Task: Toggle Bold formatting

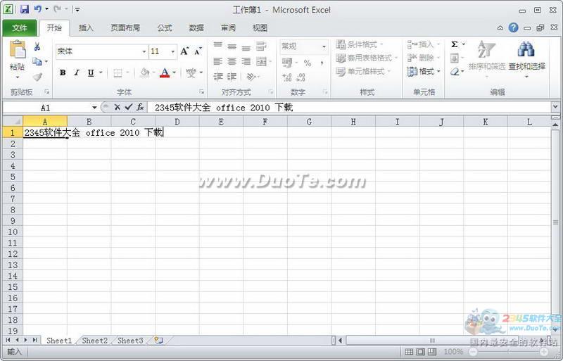Action: tap(63, 73)
